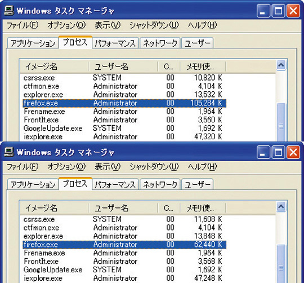Select iexplore.exe process in upper list
The width and height of the screenshot is (304, 283).
pos(124,137)
